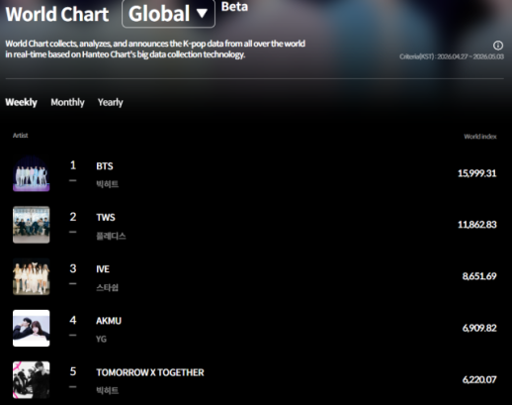Click the YG label under AKMU
This screenshot has width=512, height=405.
coord(101,339)
